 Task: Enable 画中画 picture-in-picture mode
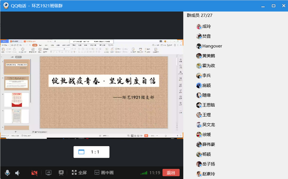(104, 173)
